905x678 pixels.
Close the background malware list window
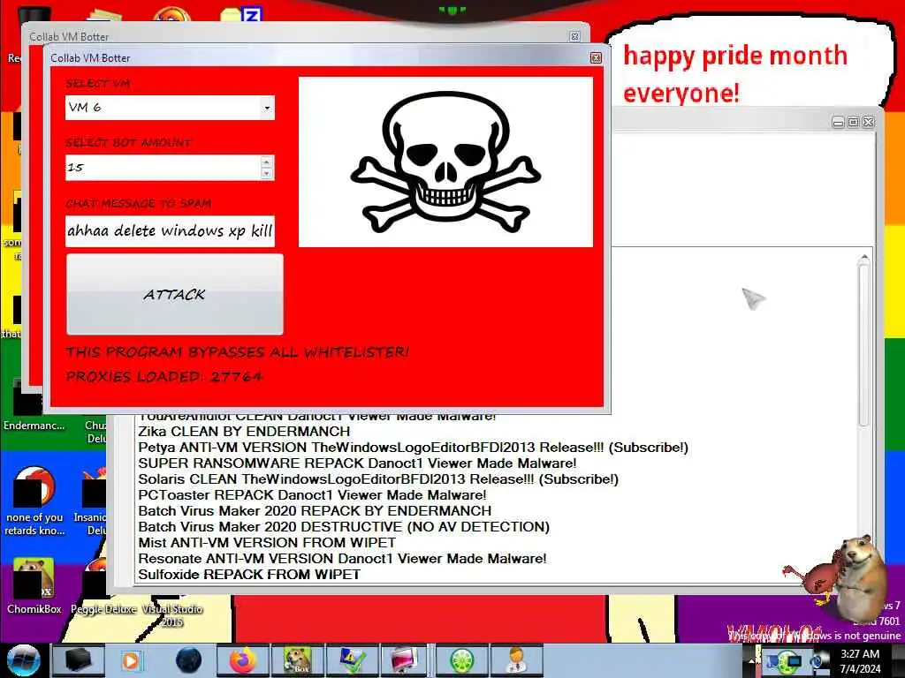[868, 122]
